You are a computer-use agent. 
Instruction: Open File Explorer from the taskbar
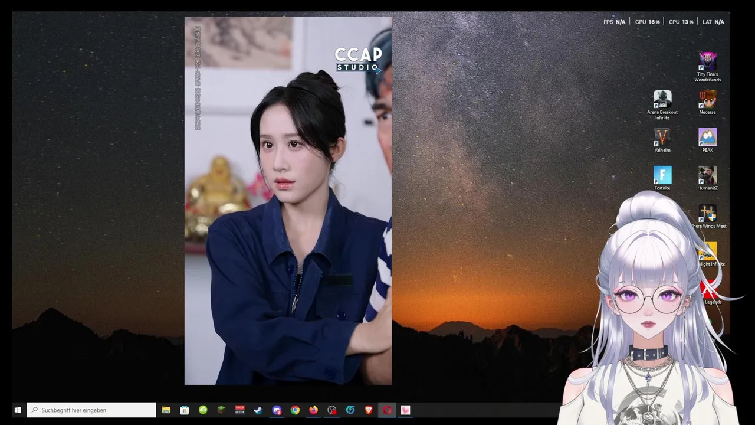pyautogui.click(x=166, y=410)
